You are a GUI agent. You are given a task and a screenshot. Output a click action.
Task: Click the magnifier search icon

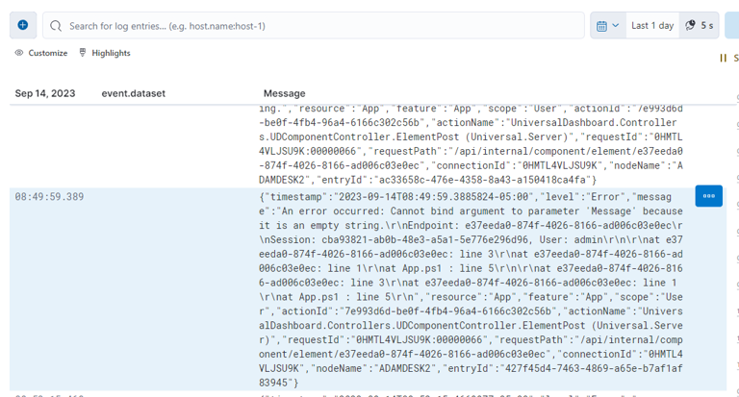click(x=56, y=26)
